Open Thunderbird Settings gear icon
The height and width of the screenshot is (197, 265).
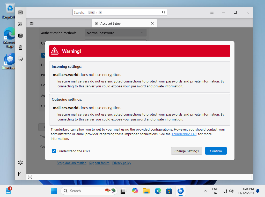(20, 162)
